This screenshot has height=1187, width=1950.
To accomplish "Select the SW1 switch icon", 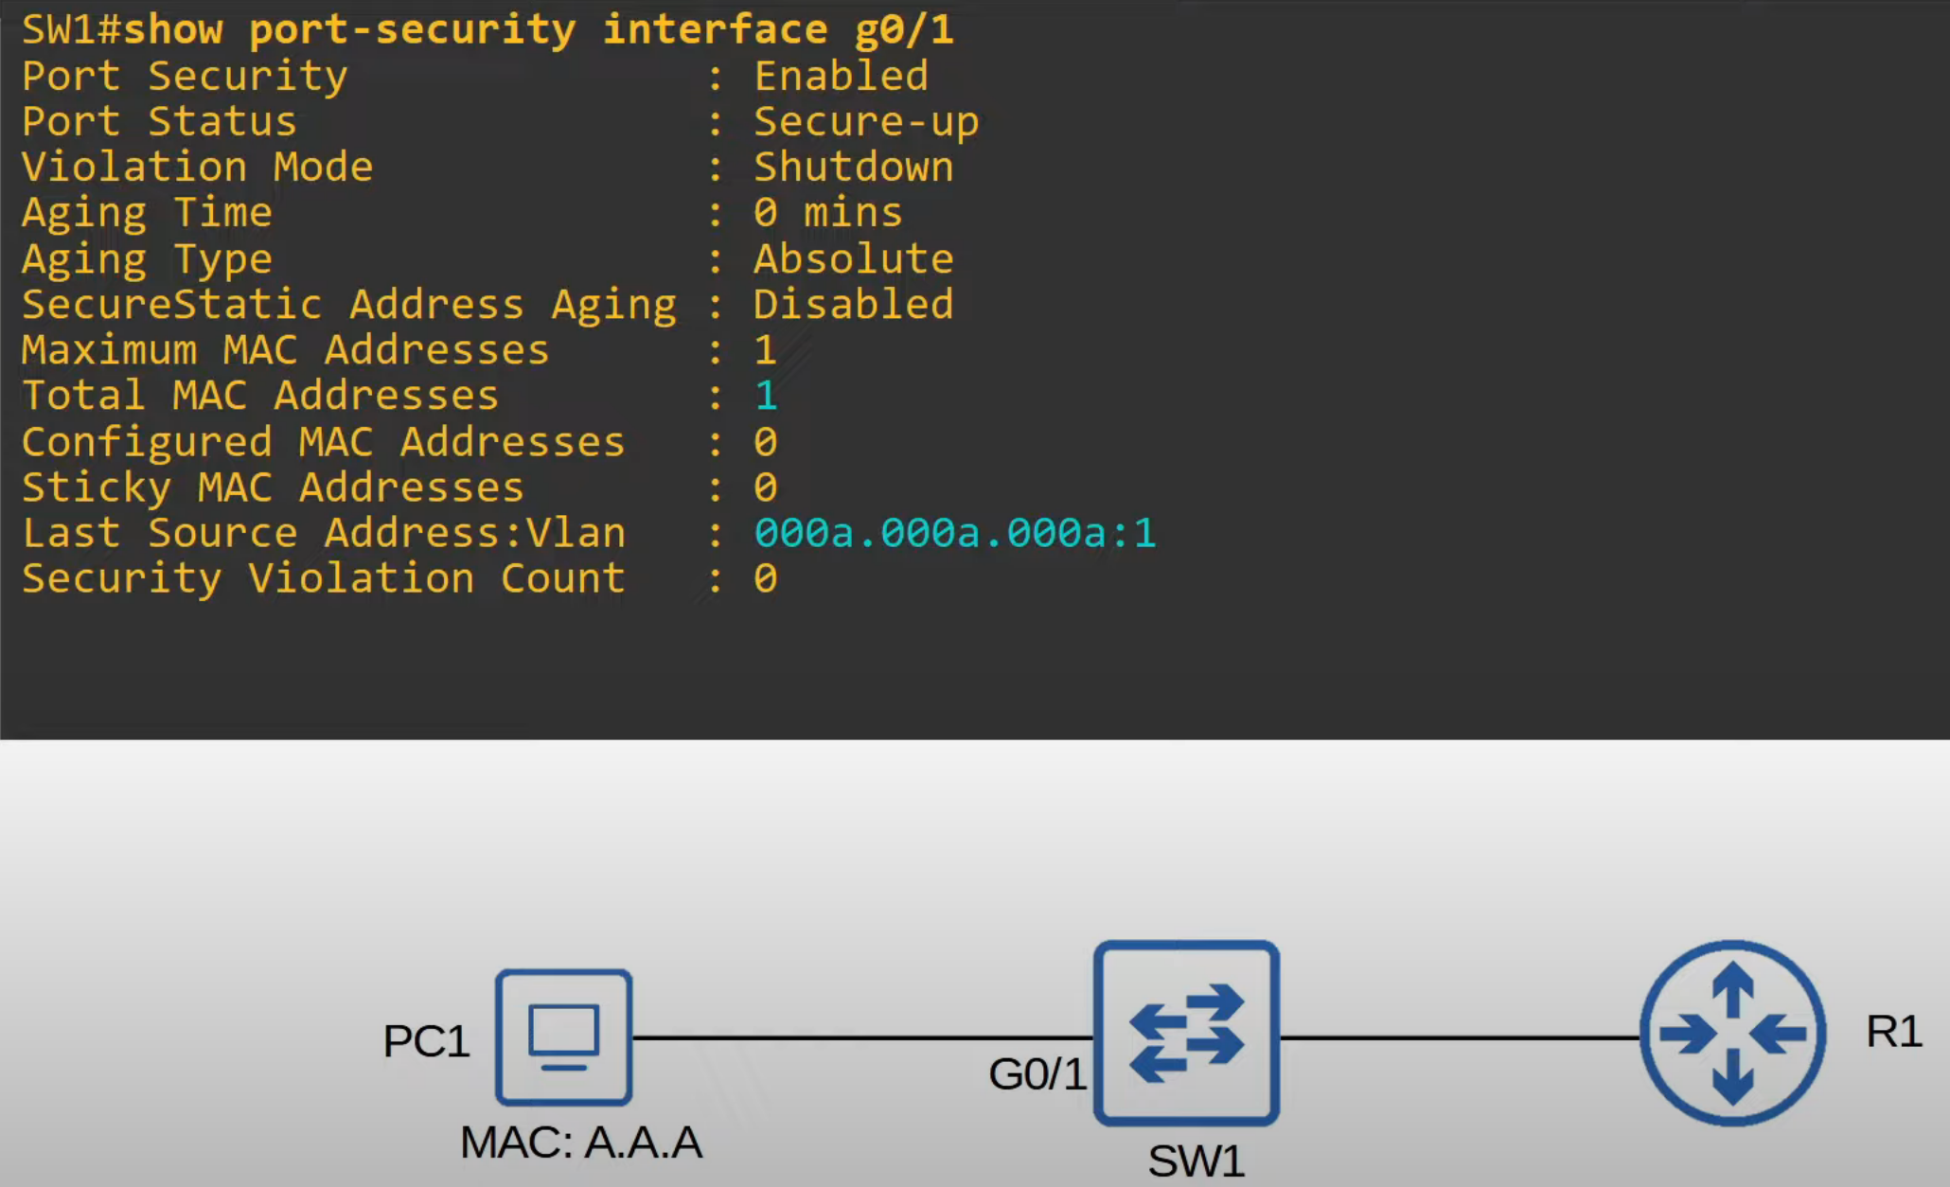I will (x=1186, y=1033).
